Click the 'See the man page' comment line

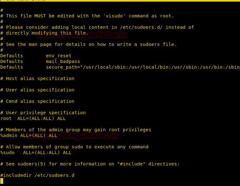coord(91,44)
